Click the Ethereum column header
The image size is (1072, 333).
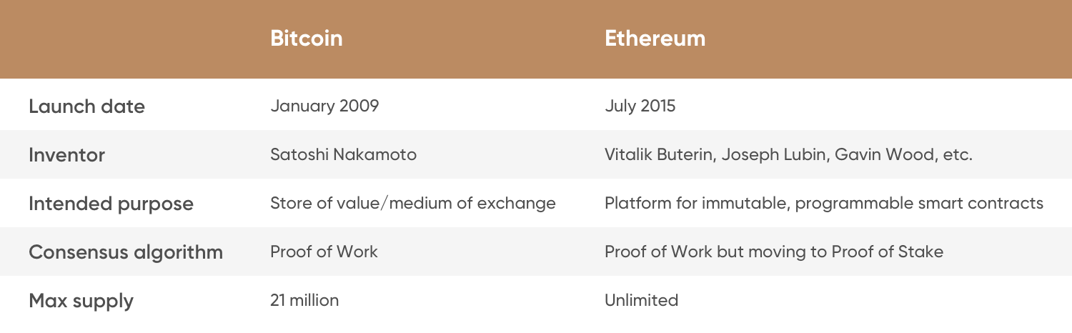655,39
